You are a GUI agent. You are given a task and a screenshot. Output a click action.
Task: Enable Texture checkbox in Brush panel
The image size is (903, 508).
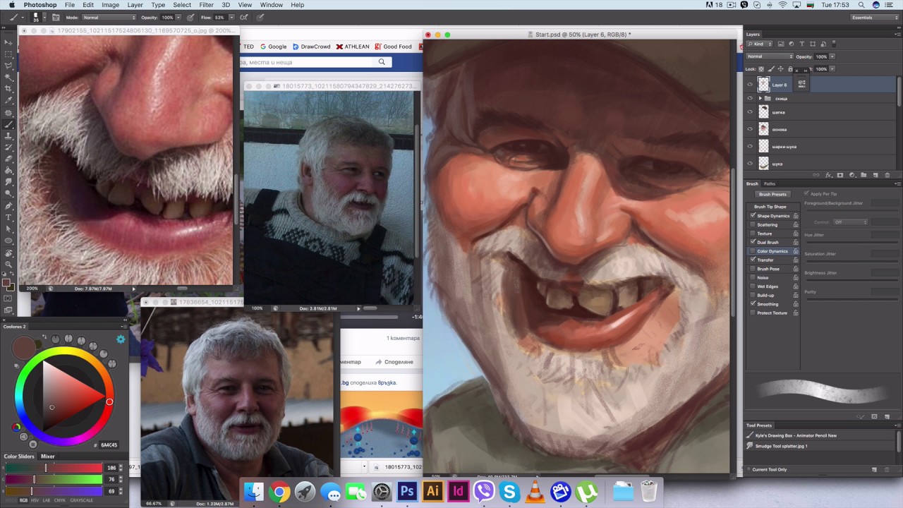coord(753,234)
